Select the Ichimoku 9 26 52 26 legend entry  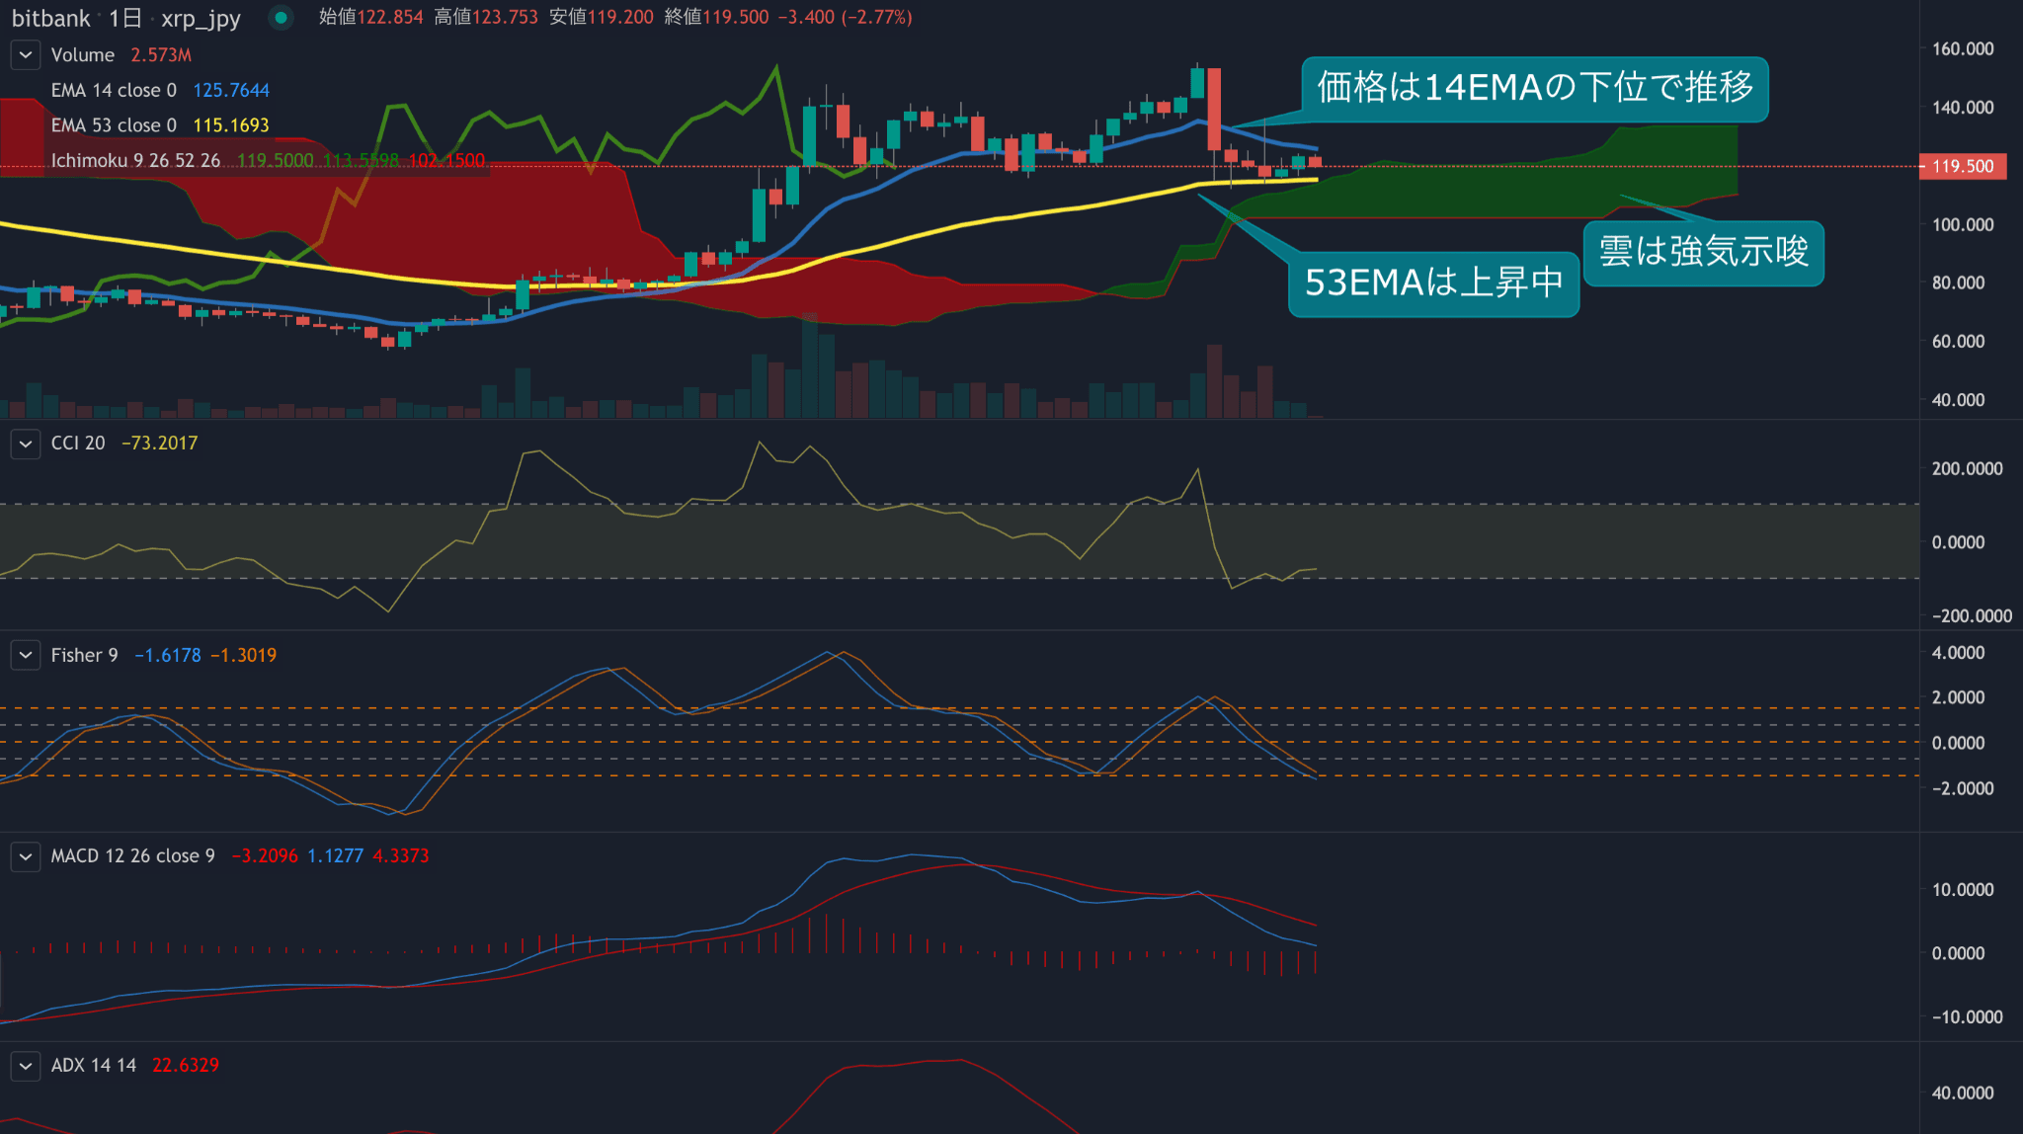tap(136, 159)
